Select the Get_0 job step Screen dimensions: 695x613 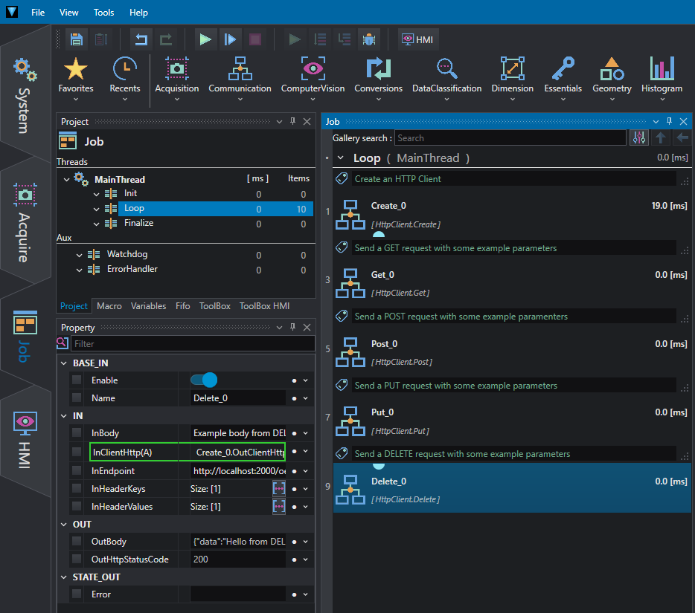point(511,283)
